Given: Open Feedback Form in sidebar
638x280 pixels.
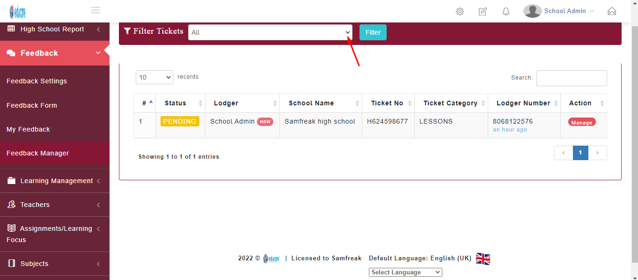Looking at the screenshot, I should coord(32,105).
